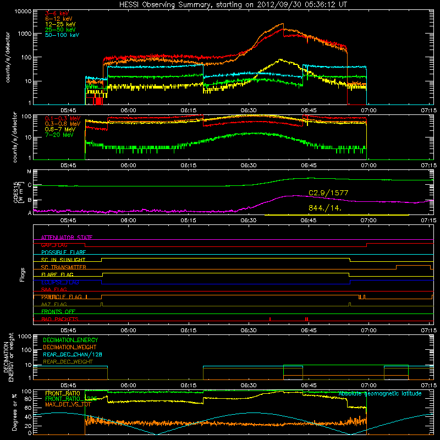Click the C2.9/1577 flare annotation
The width and height of the screenshot is (440, 440).
point(328,193)
